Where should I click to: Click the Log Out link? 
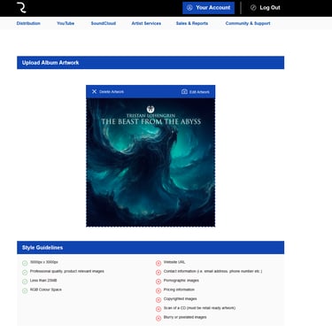265,8
